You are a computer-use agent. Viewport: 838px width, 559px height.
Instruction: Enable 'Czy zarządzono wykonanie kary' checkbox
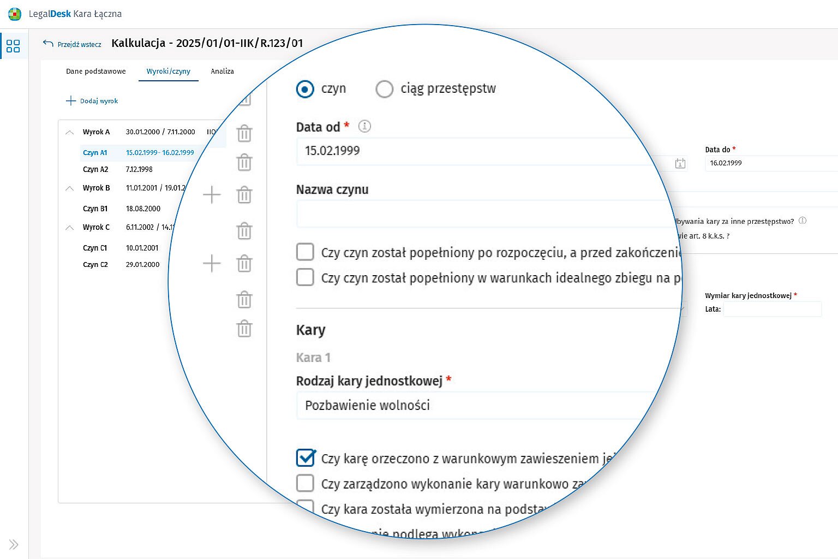pos(306,483)
